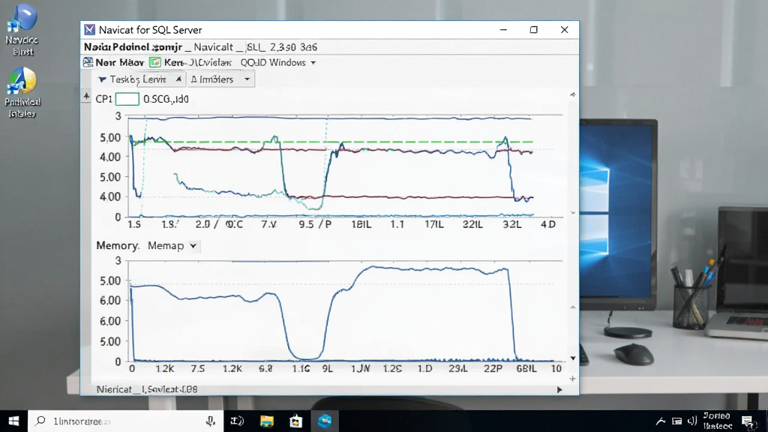This screenshot has height=432, width=768.
Task: Click the first toolbar icon beside Ner Mäov
Action: click(x=88, y=62)
